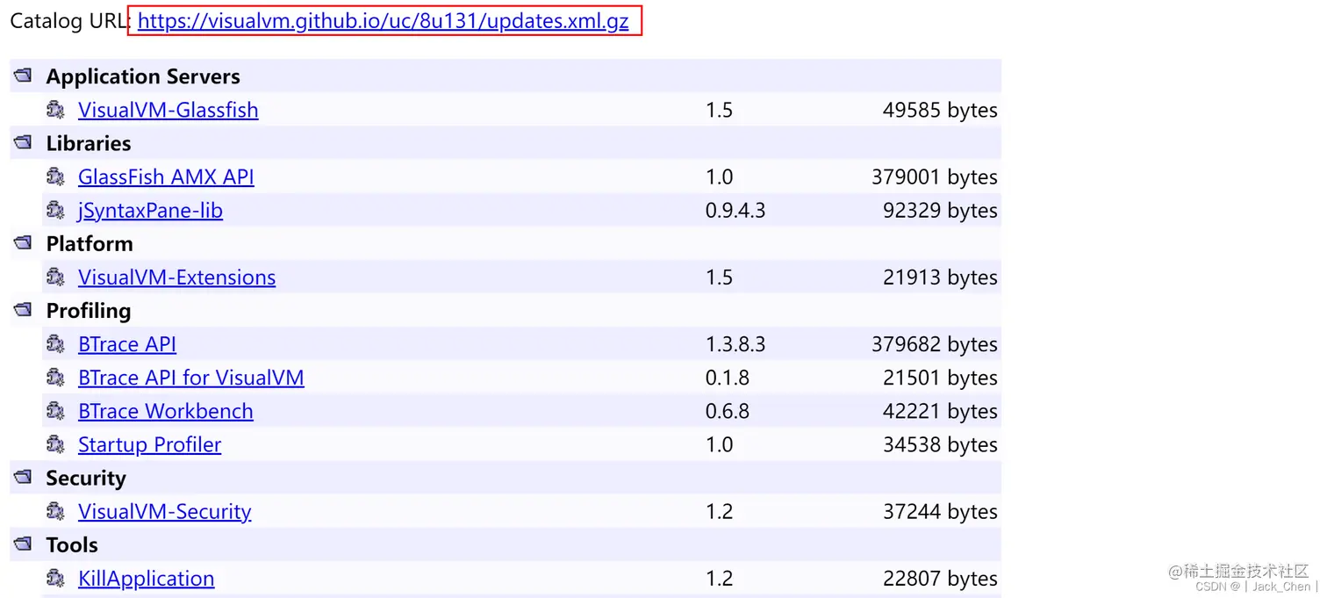Click the plugin icon beside KillApplication
Image resolution: width=1327 pixels, height=598 pixels.
55,578
